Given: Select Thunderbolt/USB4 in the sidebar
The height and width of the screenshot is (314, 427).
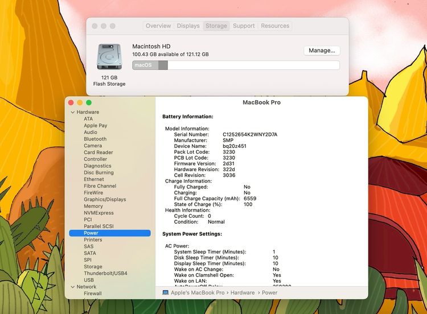Looking at the screenshot, I should pyautogui.click(x=105, y=273).
